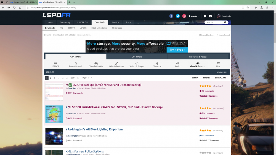Open My Uploads submenu link
276x155 pixels.
pos(117,28)
